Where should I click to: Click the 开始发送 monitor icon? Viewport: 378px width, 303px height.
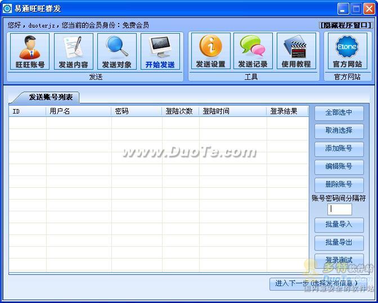160,51
